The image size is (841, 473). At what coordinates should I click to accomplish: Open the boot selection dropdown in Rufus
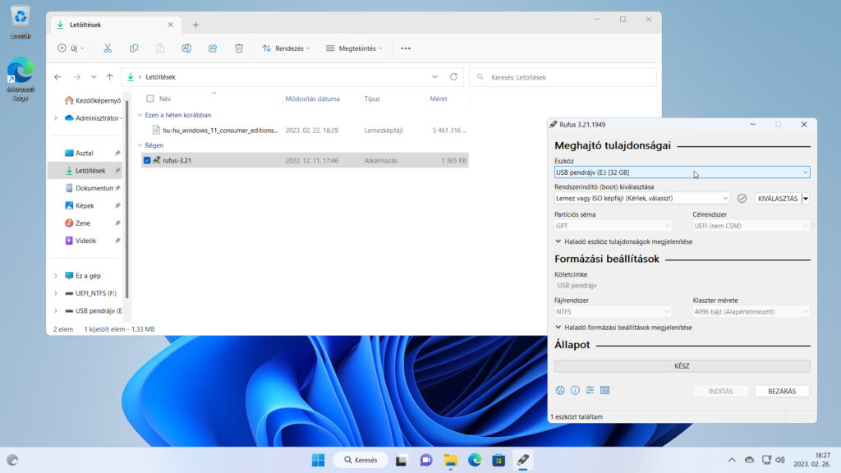pyautogui.click(x=642, y=199)
